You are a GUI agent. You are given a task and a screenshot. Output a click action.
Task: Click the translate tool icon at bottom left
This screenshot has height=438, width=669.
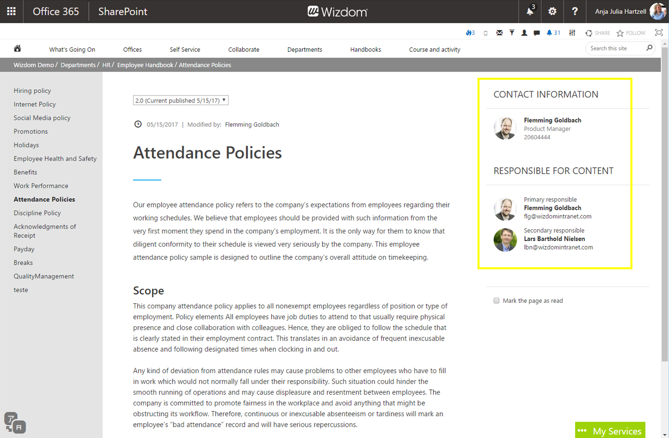(x=15, y=422)
